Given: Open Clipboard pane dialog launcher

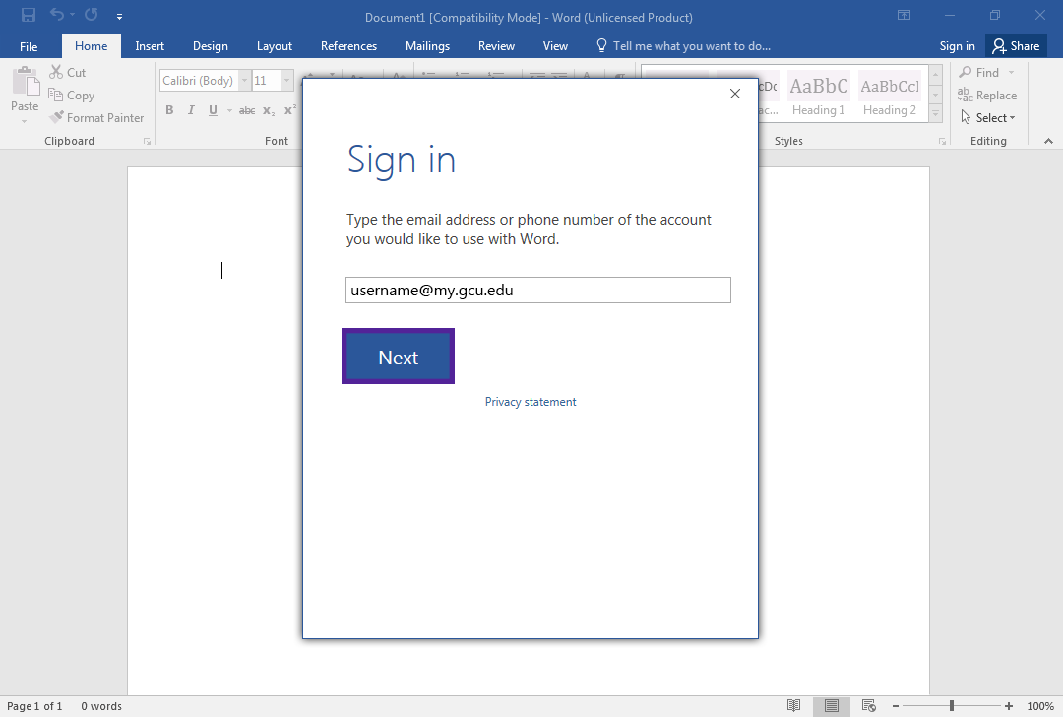Looking at the screenshot, I should tap(147, 141).
